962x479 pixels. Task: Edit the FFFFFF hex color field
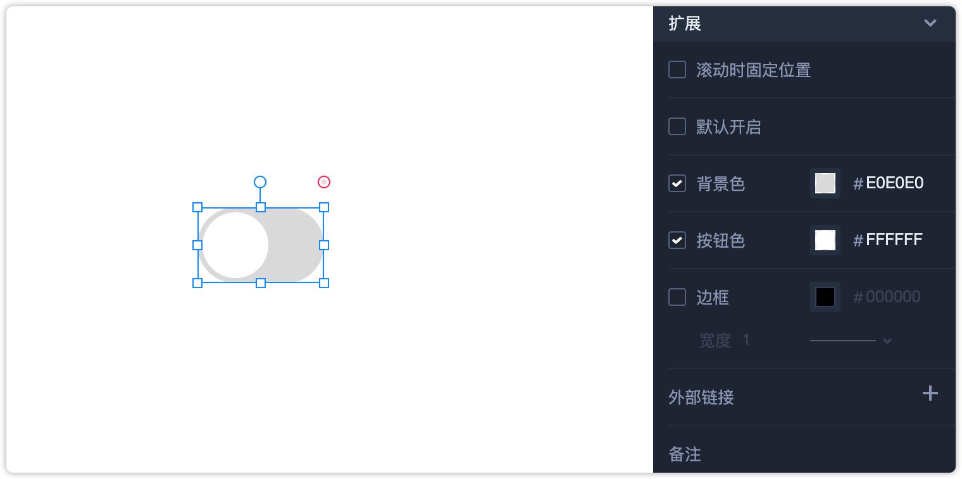point(894,240)
